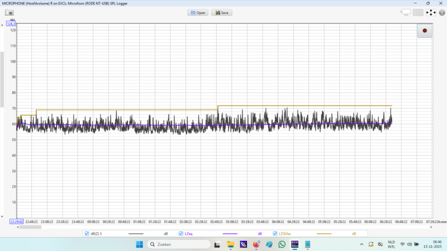Image resolution: width=447 pixels, height=251 pixels.
Task: Select the grid layout icon
Action: [x=418, y=12]
